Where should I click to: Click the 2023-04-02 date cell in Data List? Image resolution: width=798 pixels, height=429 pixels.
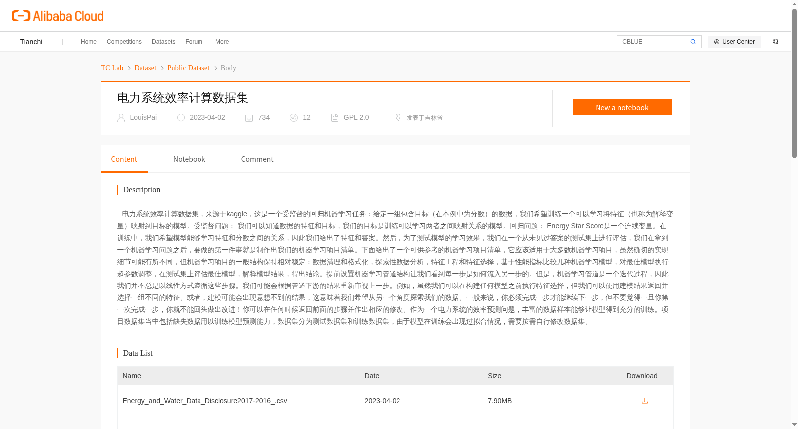(382, 401)
